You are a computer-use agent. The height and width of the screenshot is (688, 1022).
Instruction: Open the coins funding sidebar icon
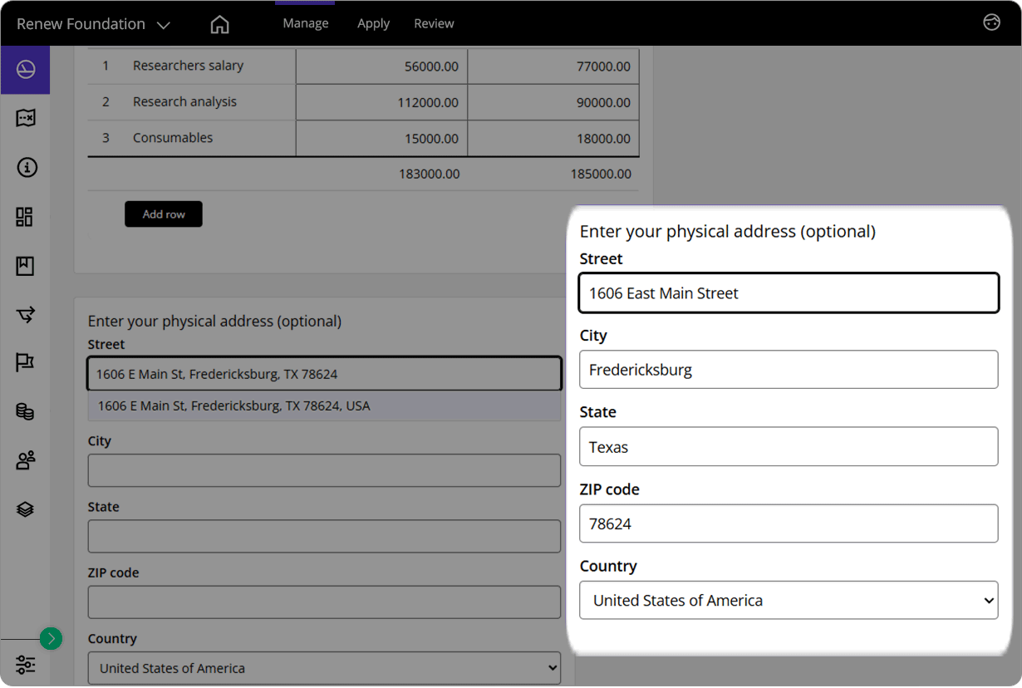pos(25,411)
